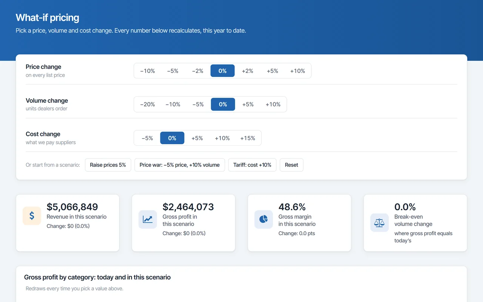
Task: Select 0% price change option
Action: (223, 71)
